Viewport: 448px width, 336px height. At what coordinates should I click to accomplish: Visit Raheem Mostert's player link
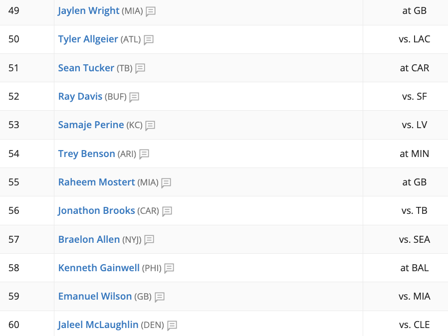click(97, 182)
